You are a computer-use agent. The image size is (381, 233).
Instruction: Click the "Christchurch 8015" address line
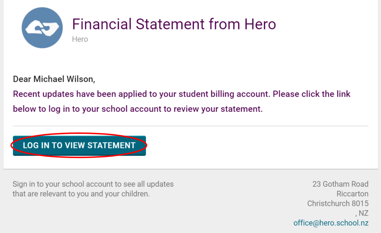click(x=338, y=204)
